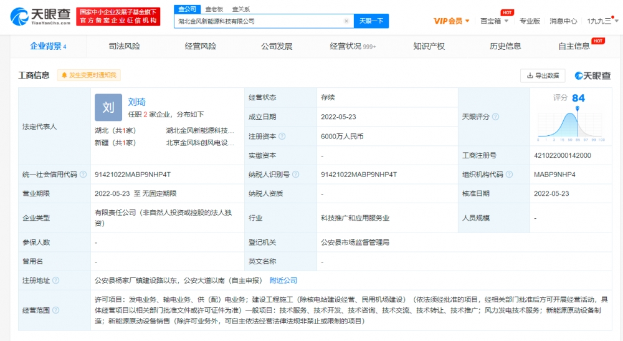Click the 湖北（共1家） region entry
The width and height of the screenshot is (623, 341).
coord(115,131)
